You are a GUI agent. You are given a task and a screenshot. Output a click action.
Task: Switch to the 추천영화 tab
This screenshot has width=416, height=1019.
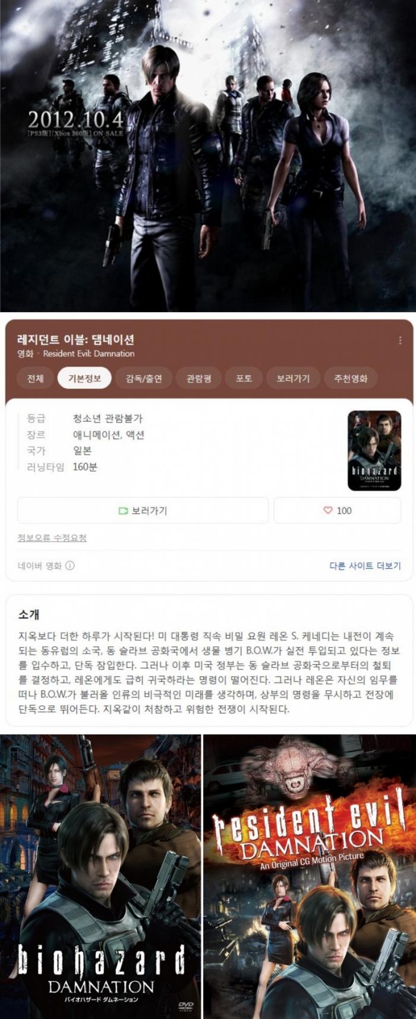point(351,378)
